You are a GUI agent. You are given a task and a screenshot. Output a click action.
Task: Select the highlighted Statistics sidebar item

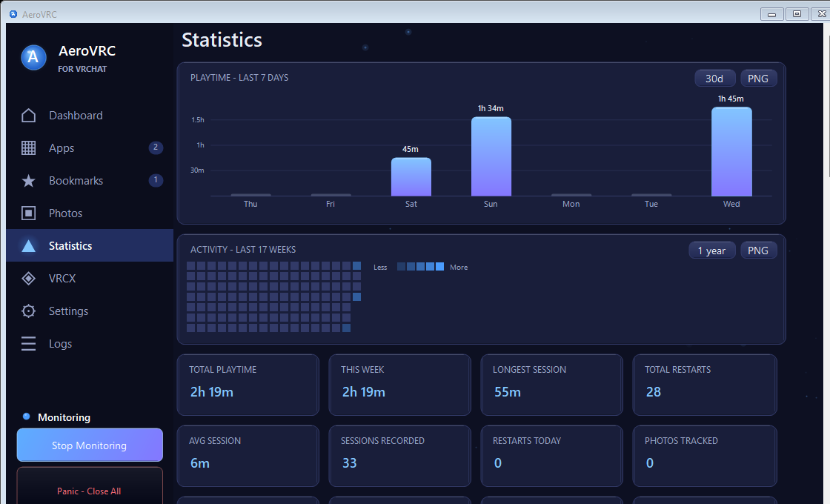pyautogui.click(x=90, y=245)
